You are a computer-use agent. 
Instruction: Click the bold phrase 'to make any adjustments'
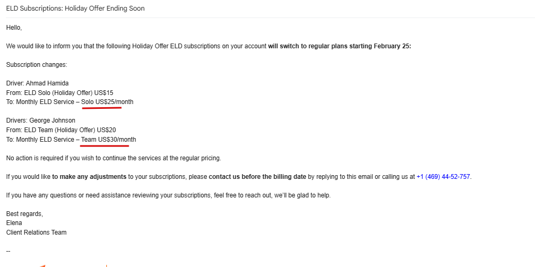(x=89, y=177)
